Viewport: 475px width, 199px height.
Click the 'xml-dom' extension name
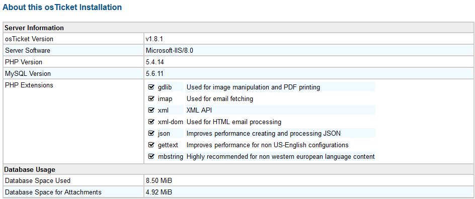(x=170, y=122)
